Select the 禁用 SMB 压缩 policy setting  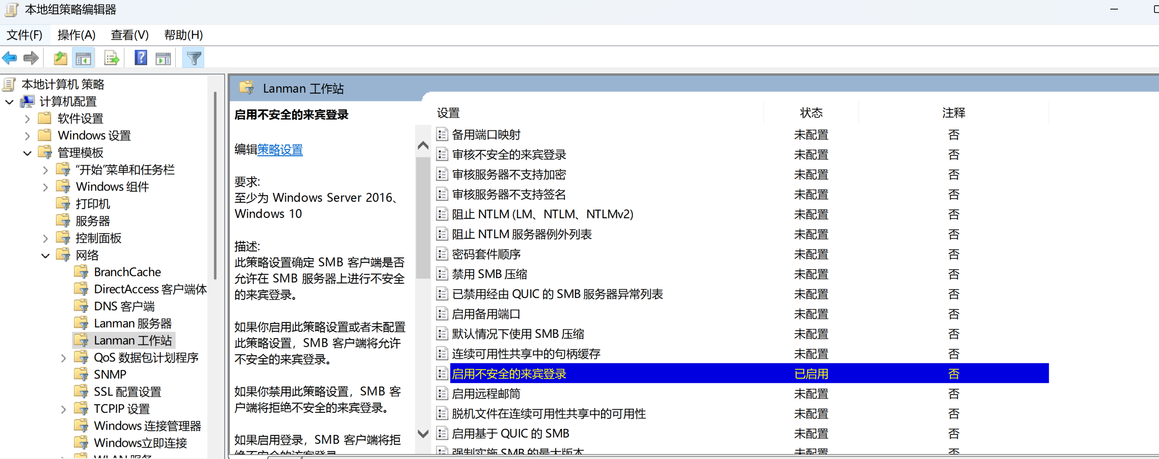click(490, 274)
